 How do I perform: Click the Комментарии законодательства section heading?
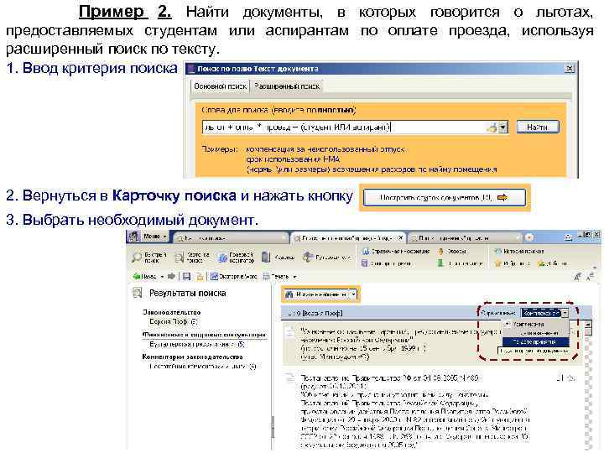192,357
